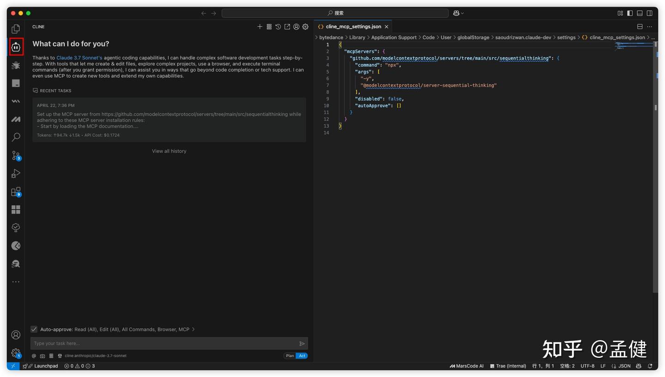The height and width of the screenshot is (377, 665).
Task: Select the cline_mcp_settings.json editor tab
Action: [x=353, y=27]
